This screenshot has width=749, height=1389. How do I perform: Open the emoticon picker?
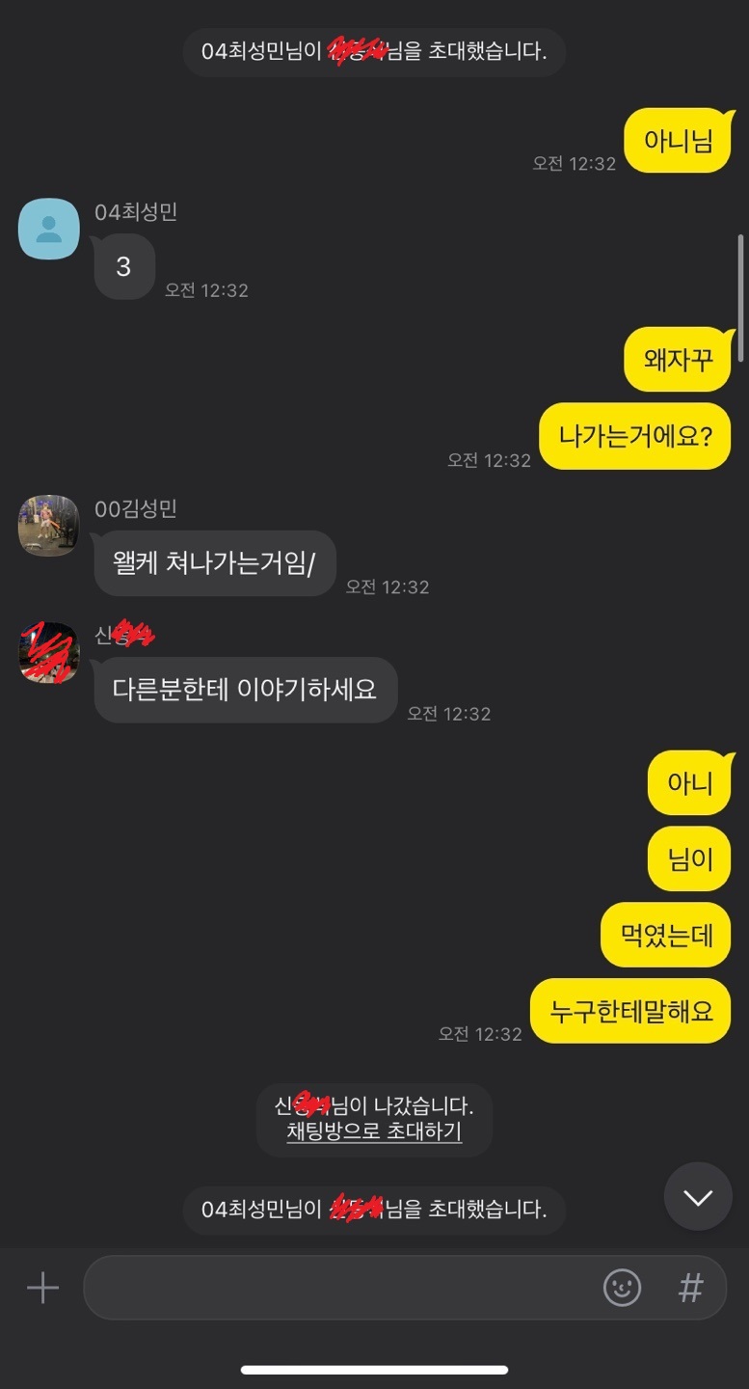pos(622,1288)
